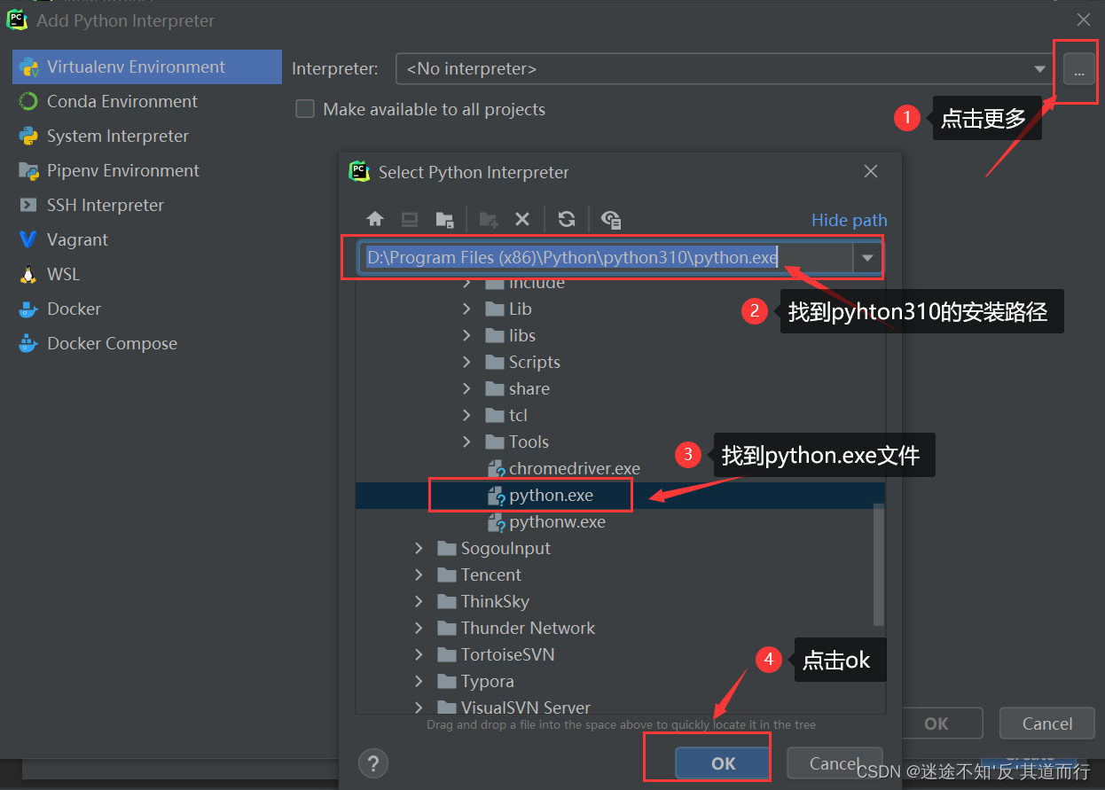Go to Home directory in file chooser toolbar
1105x790 pixels.
tap(375, 219)
